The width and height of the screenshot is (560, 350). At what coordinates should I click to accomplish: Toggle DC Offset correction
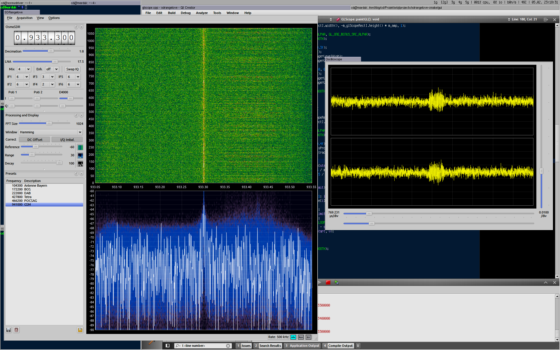[x=35, y=140]
